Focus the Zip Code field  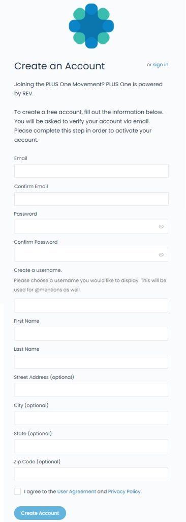click(91, 474)
